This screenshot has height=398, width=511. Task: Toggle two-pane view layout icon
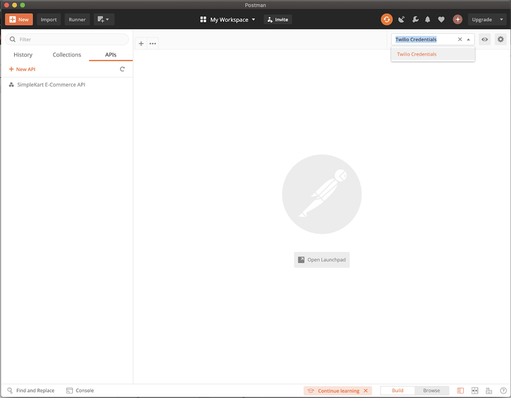tap(475, 390)
